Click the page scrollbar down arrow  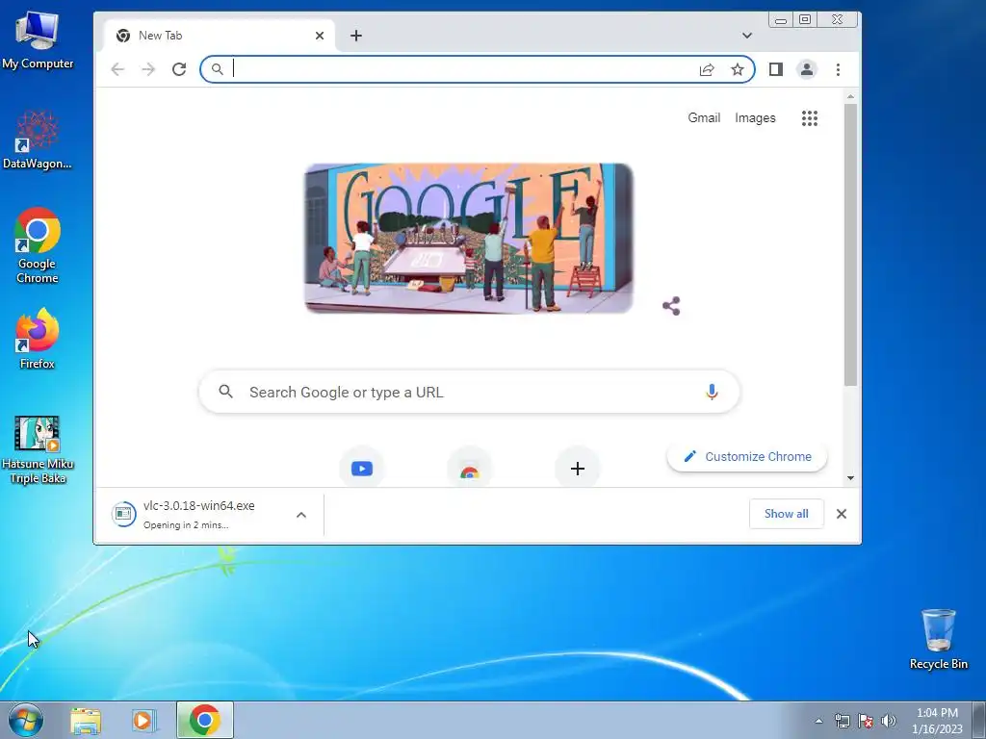850,478
